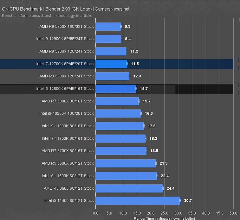The height and width of the screenshot is (220, 240).
Task: Click the x-axis tick label 20.0
Action: tap(151, 213)
